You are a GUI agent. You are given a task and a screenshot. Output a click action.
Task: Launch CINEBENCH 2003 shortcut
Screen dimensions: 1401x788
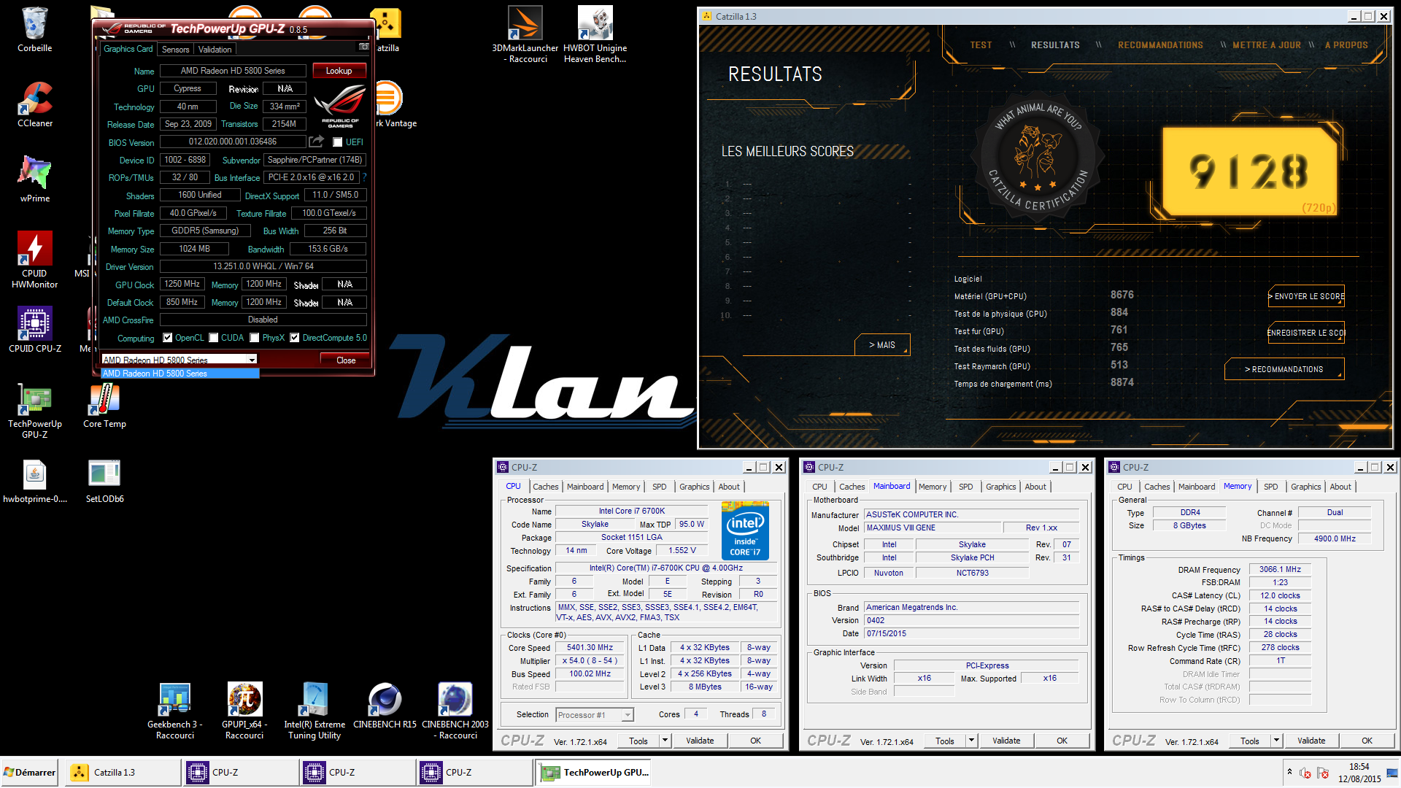coord(455,711)
